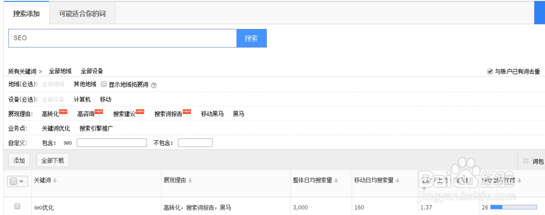Enable 显示地域拓展词 checkbox
Viewport: 545px width, 215px height.
[x=104, y=84]
